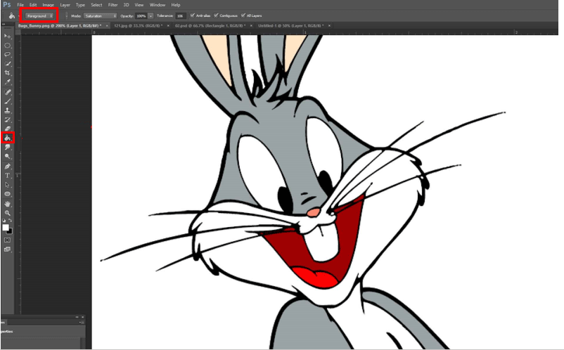Close the Untitled-1 document tab
The height and width of the screenshot is (350, 564).
point(329,26)
